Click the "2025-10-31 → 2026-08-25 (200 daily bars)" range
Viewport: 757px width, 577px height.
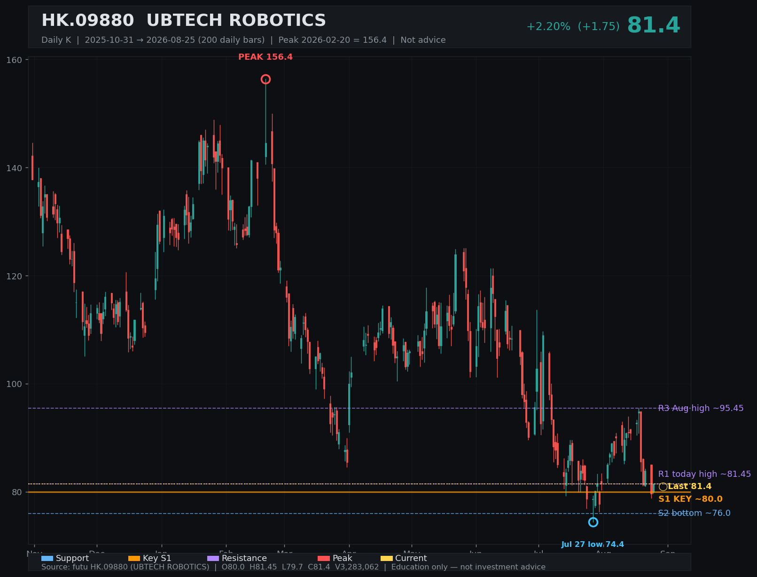[x=175, y=40]
